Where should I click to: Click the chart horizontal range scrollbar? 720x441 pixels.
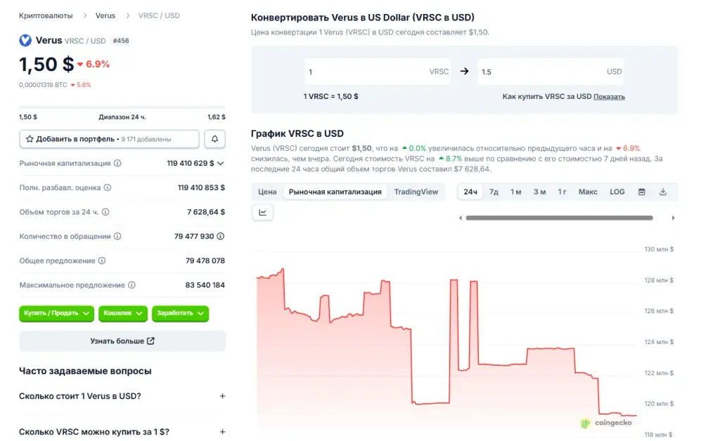coord(559,218)
